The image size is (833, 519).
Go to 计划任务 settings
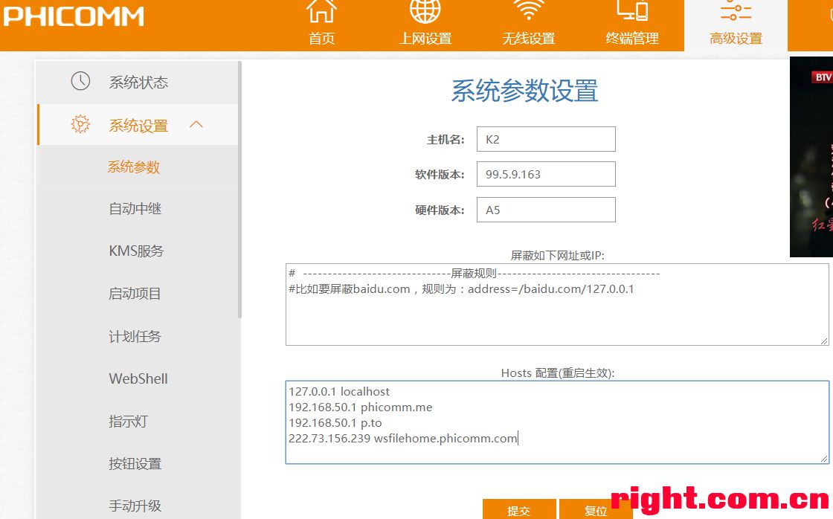[x=135, y=337]
